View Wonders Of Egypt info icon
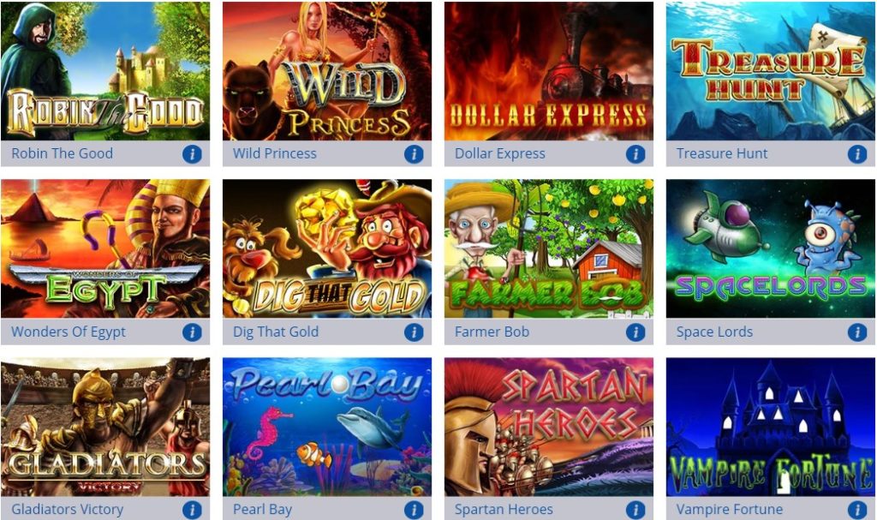This screenshot has width=877, height=520. tap(192, 332)
